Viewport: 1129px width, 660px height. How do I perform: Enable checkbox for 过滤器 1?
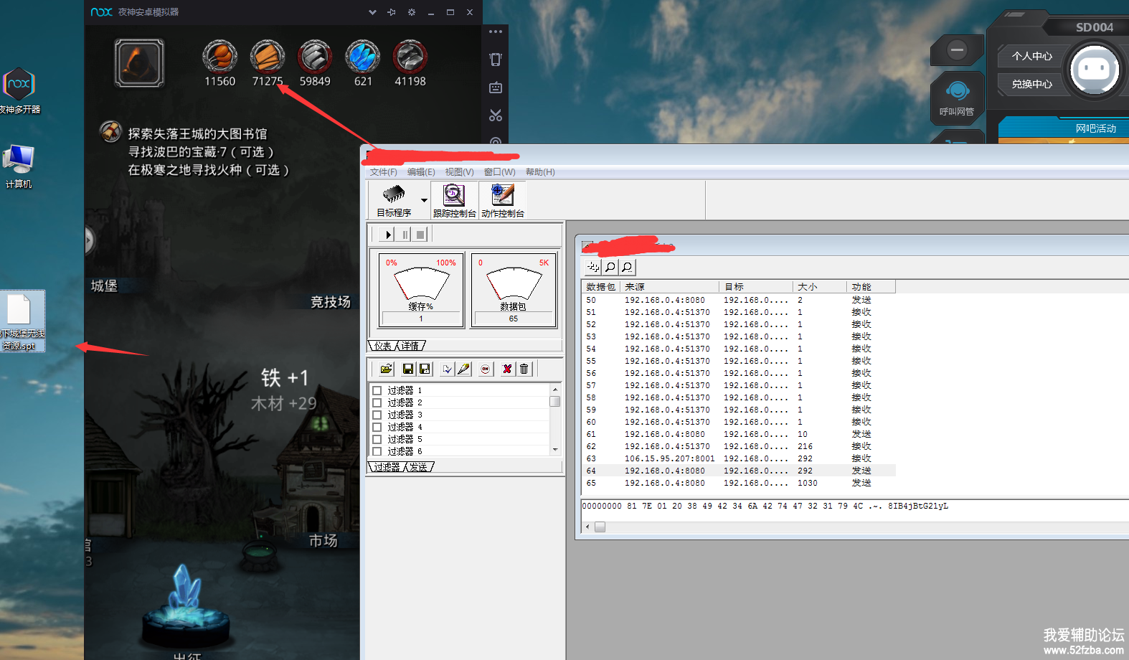click(x=377, y=390)
